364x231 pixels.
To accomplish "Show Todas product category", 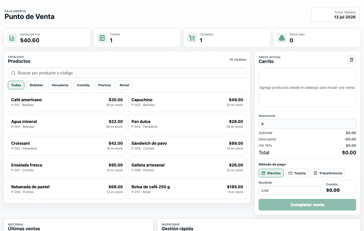I will pos(16,85).
